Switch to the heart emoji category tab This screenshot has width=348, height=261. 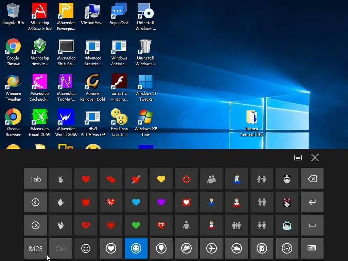111,248
